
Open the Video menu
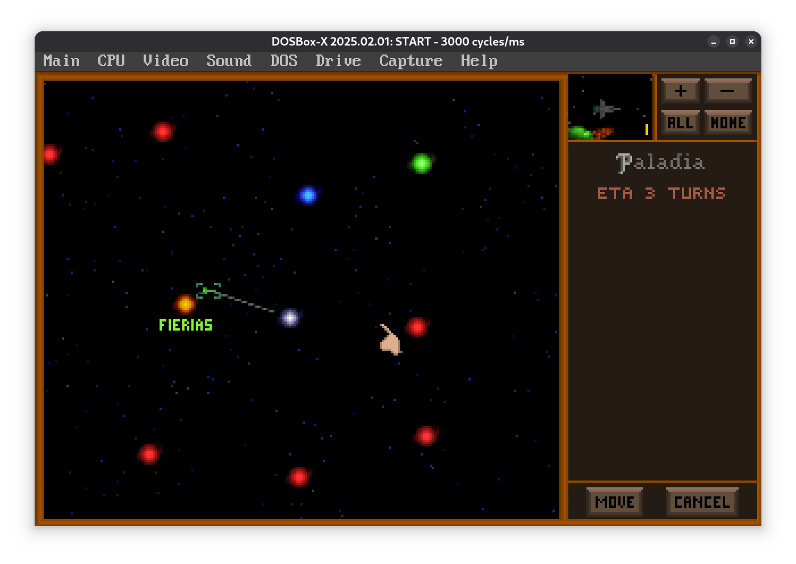(165, 61)
